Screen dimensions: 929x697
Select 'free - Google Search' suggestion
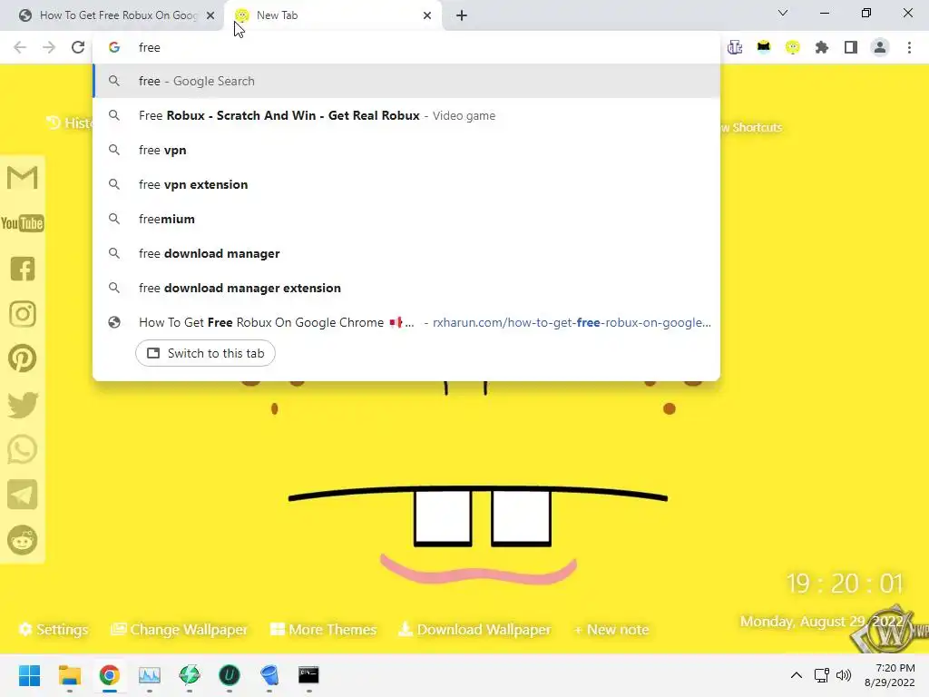click(406, 81)
